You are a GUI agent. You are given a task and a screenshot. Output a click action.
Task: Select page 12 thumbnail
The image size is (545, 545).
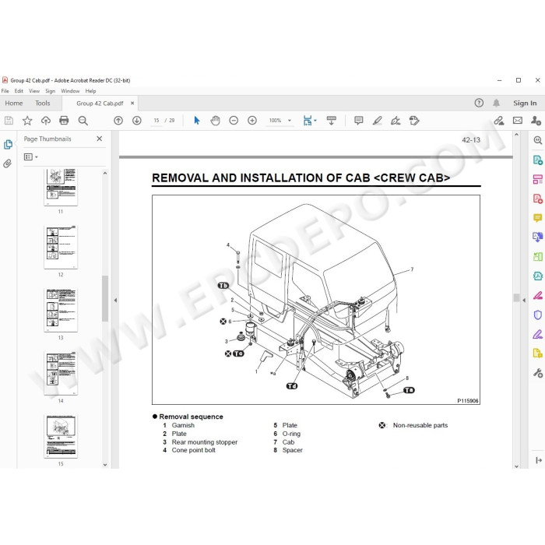[x=61, y=247]
